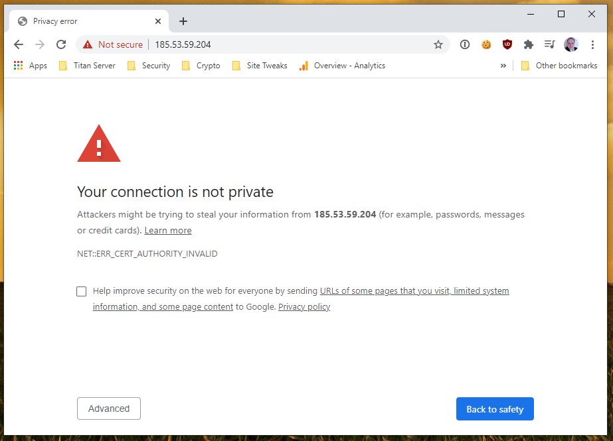
Task: Open the media controls icon
Action: (x=549, y=44)
